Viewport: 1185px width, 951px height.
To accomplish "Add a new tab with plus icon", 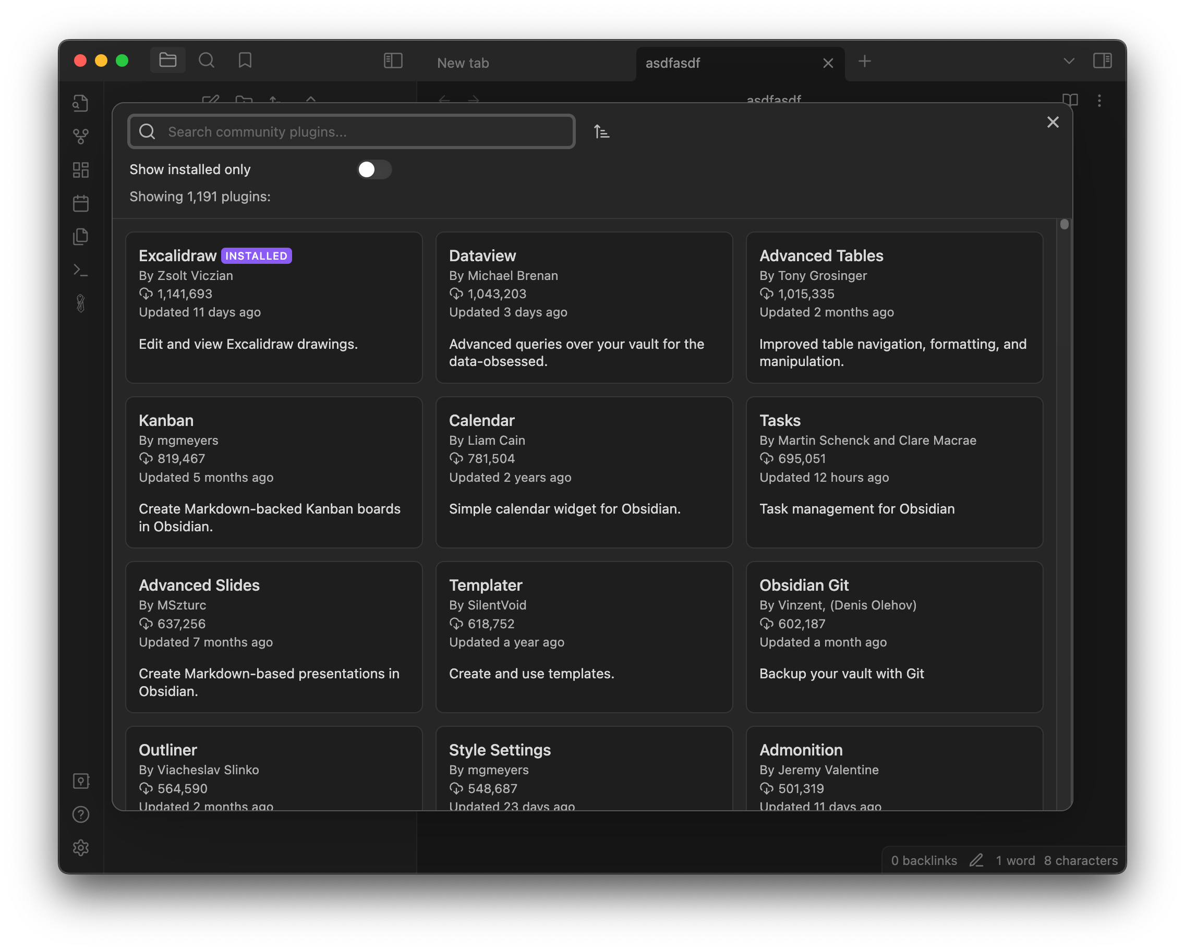I will click(x=865, y=61).
